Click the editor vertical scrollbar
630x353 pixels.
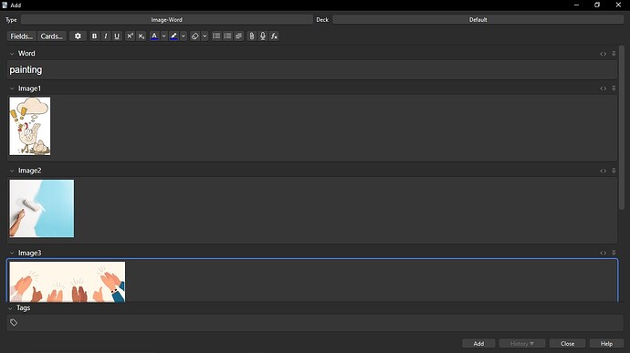[622, 128]
